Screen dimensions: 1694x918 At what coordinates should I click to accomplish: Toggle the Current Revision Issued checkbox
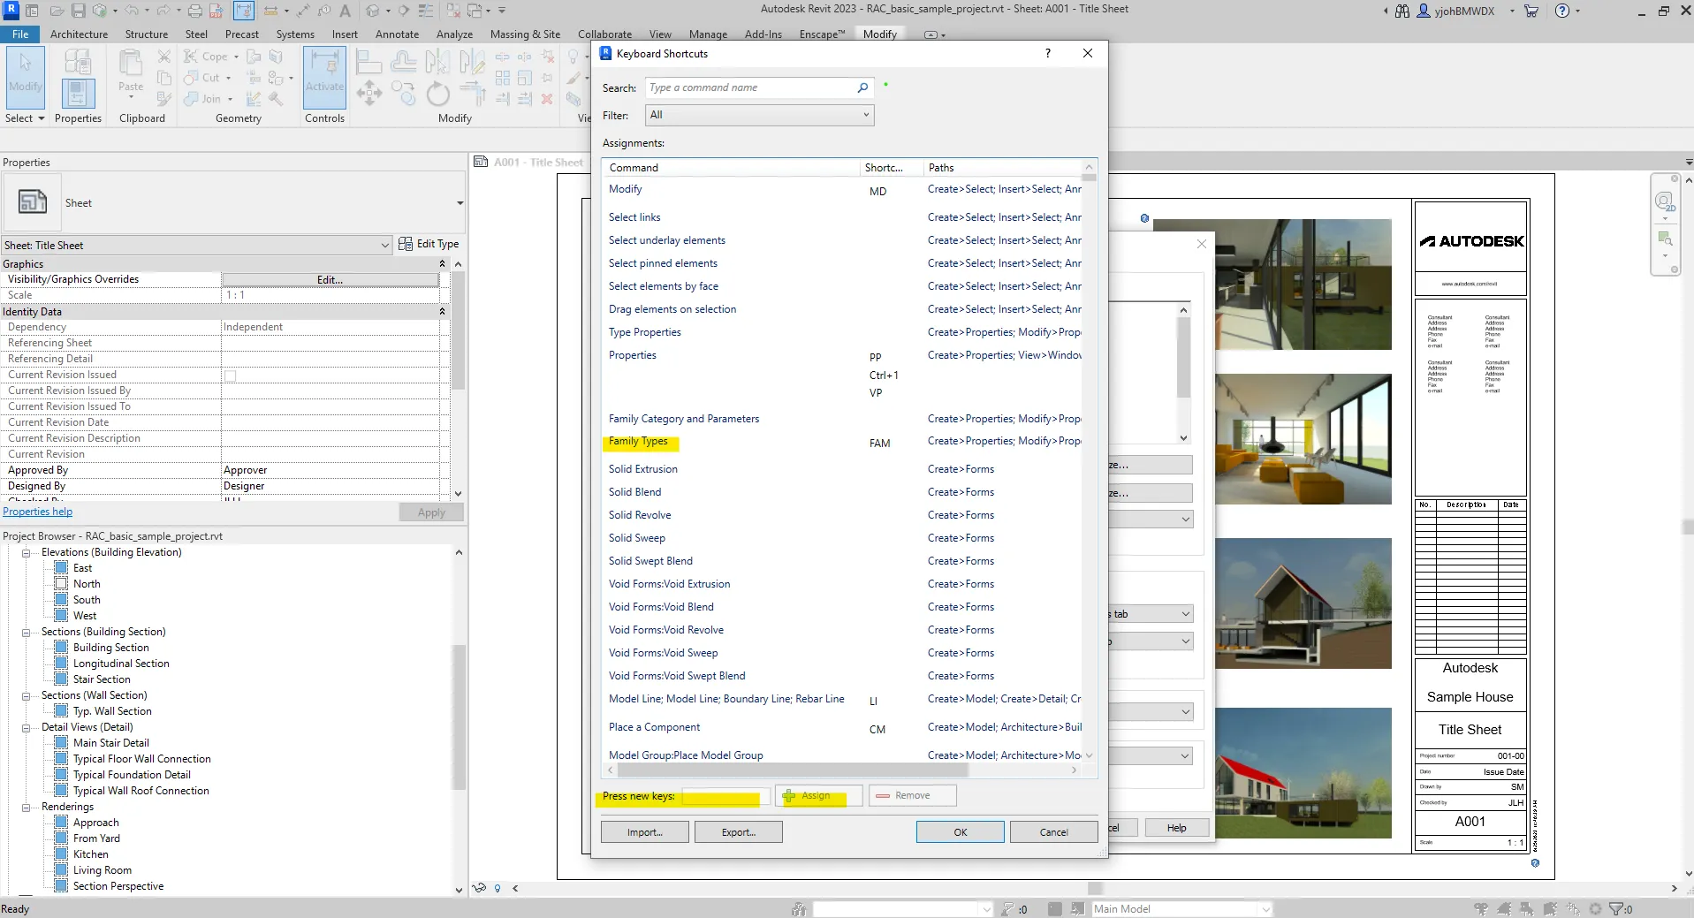[231, 376]
